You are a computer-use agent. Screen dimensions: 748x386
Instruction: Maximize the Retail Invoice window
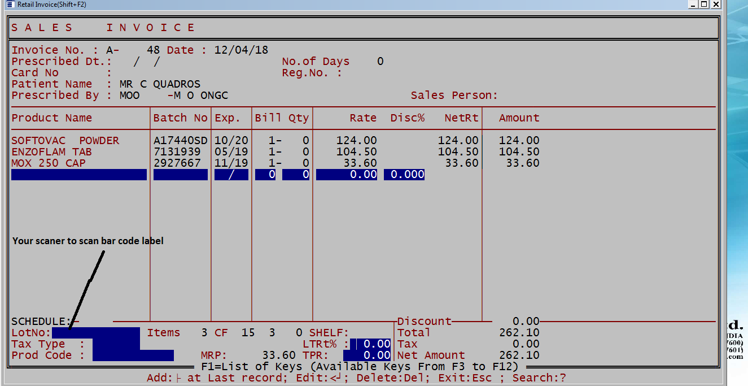tap(704, 5)
